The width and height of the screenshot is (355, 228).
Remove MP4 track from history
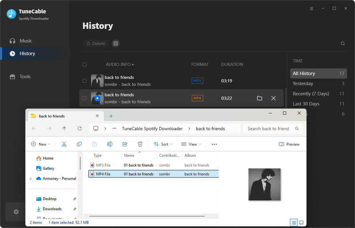click(x=273, y=98)
